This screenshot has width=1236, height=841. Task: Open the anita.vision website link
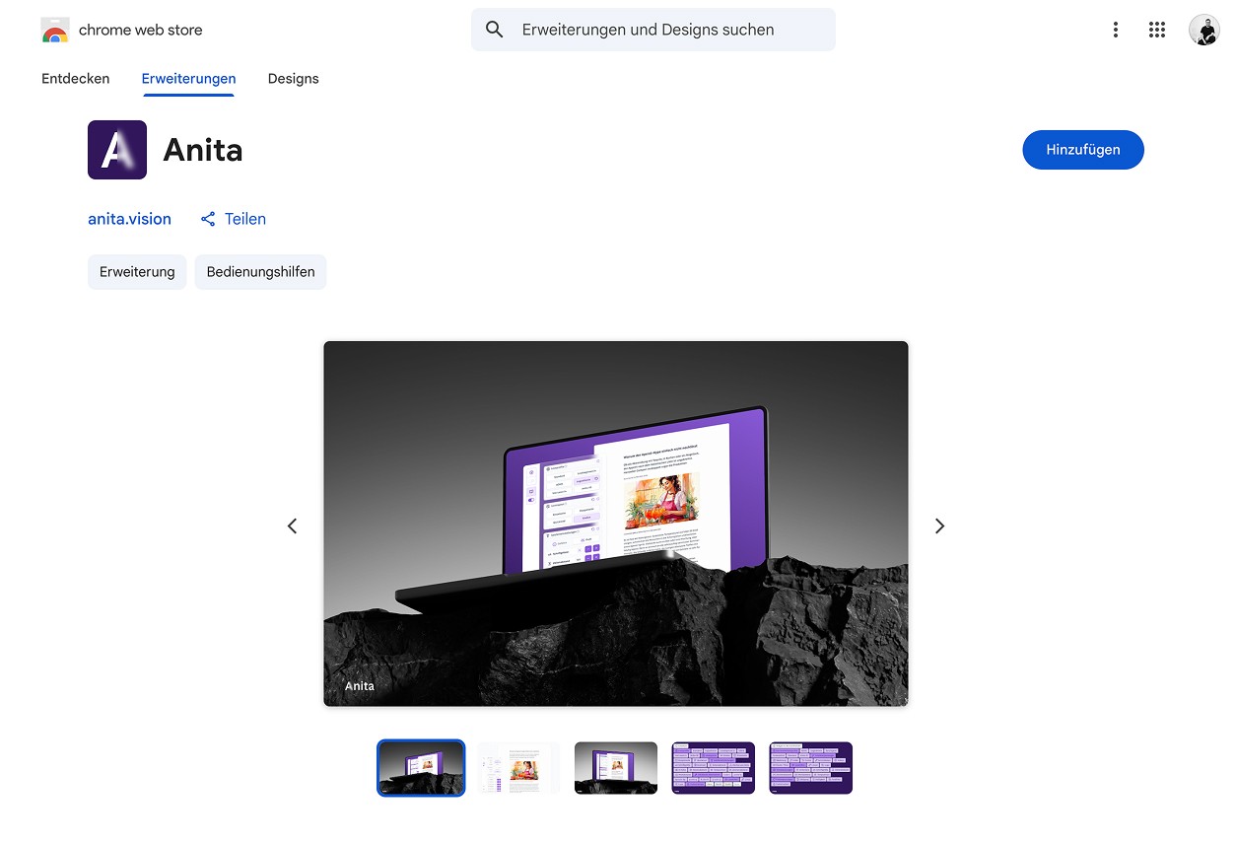(x=129, y=219)
